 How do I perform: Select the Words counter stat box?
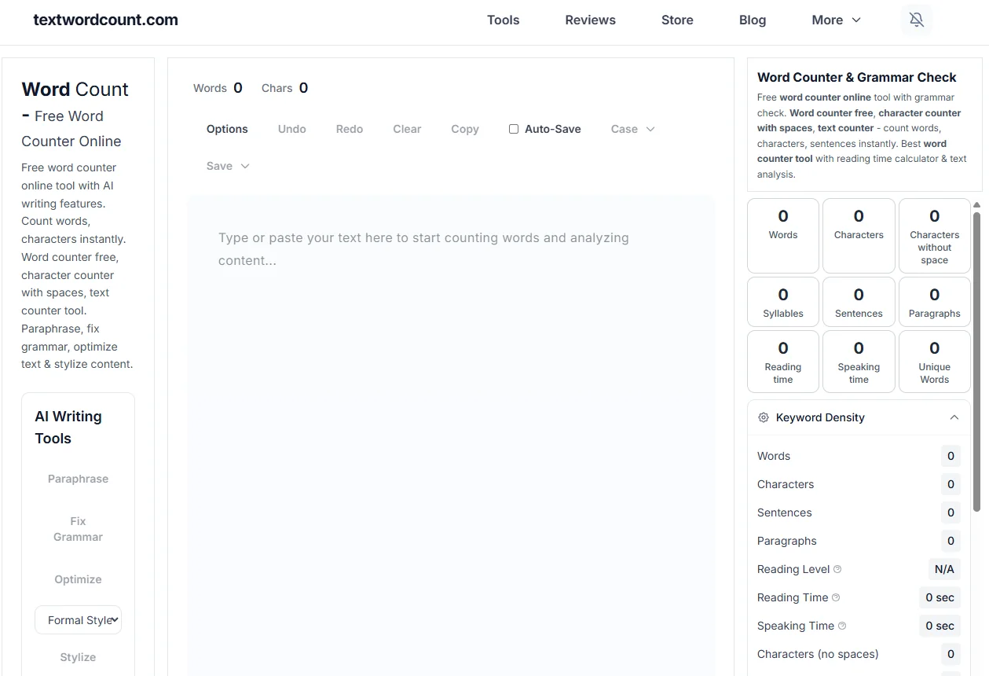click(x=782, y=234)
